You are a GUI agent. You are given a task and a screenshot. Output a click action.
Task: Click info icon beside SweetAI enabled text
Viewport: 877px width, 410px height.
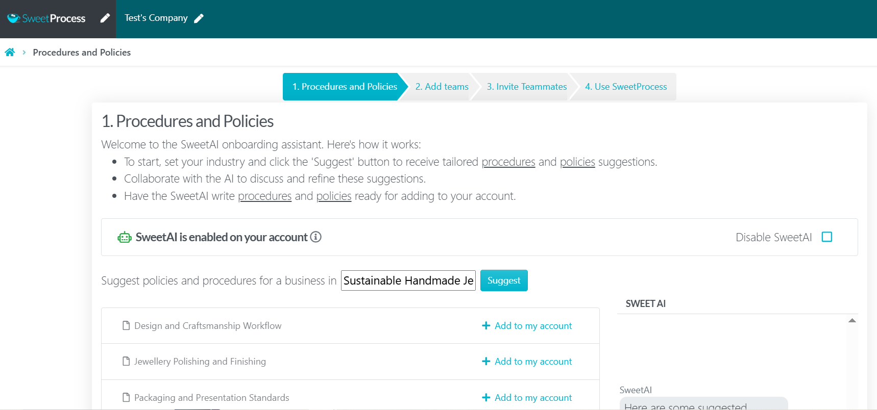pos(316,237)
